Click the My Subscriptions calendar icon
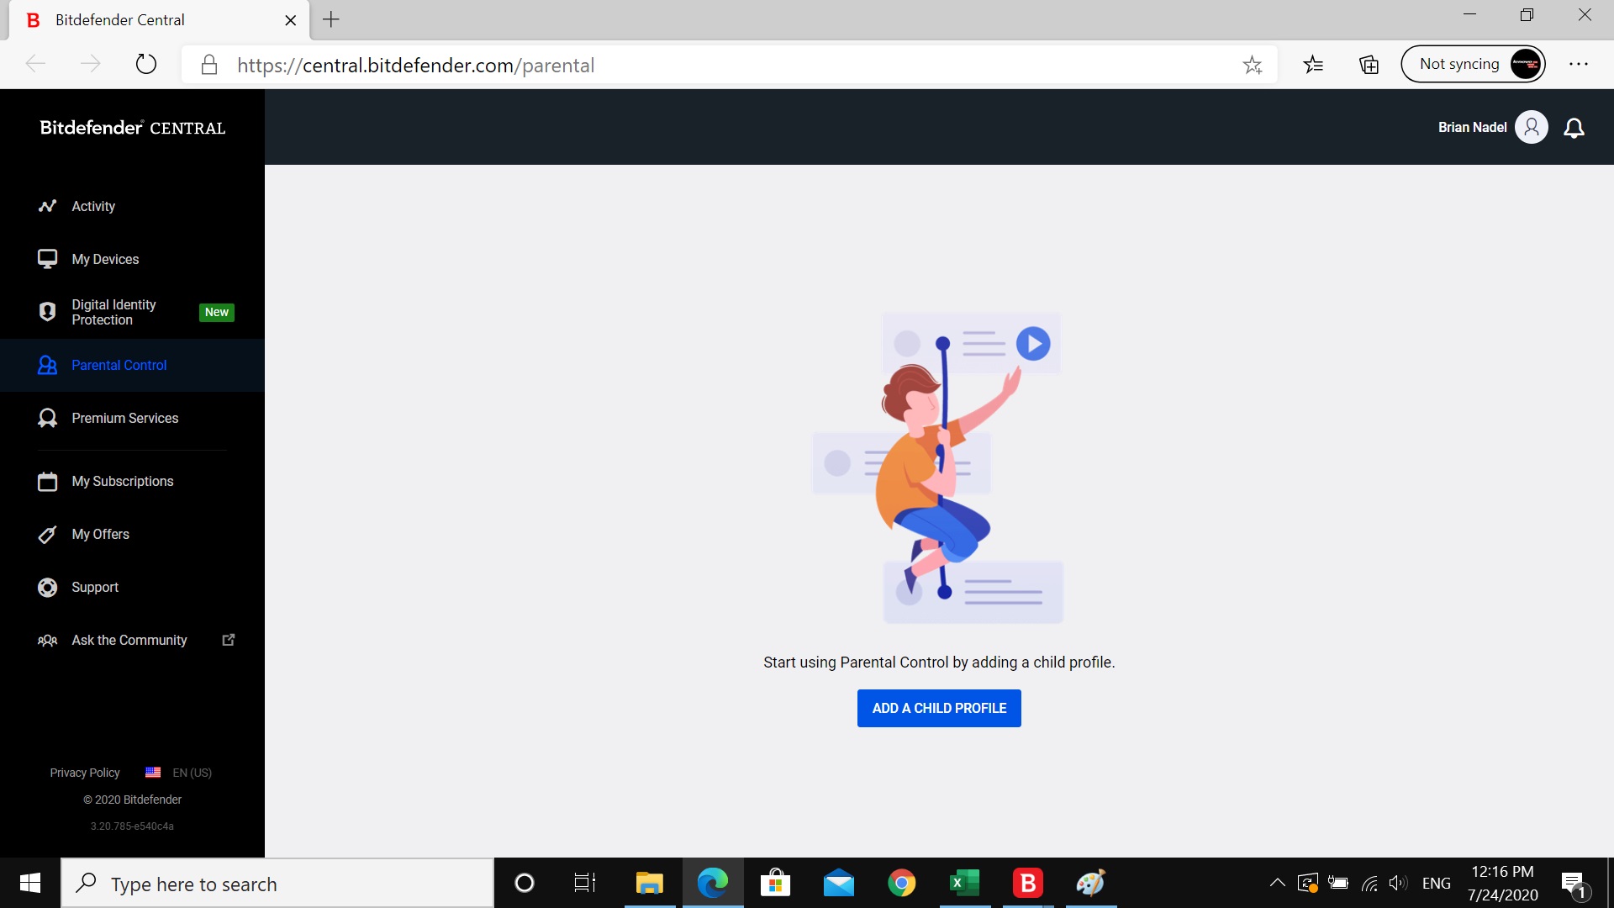 pos(45,480)
